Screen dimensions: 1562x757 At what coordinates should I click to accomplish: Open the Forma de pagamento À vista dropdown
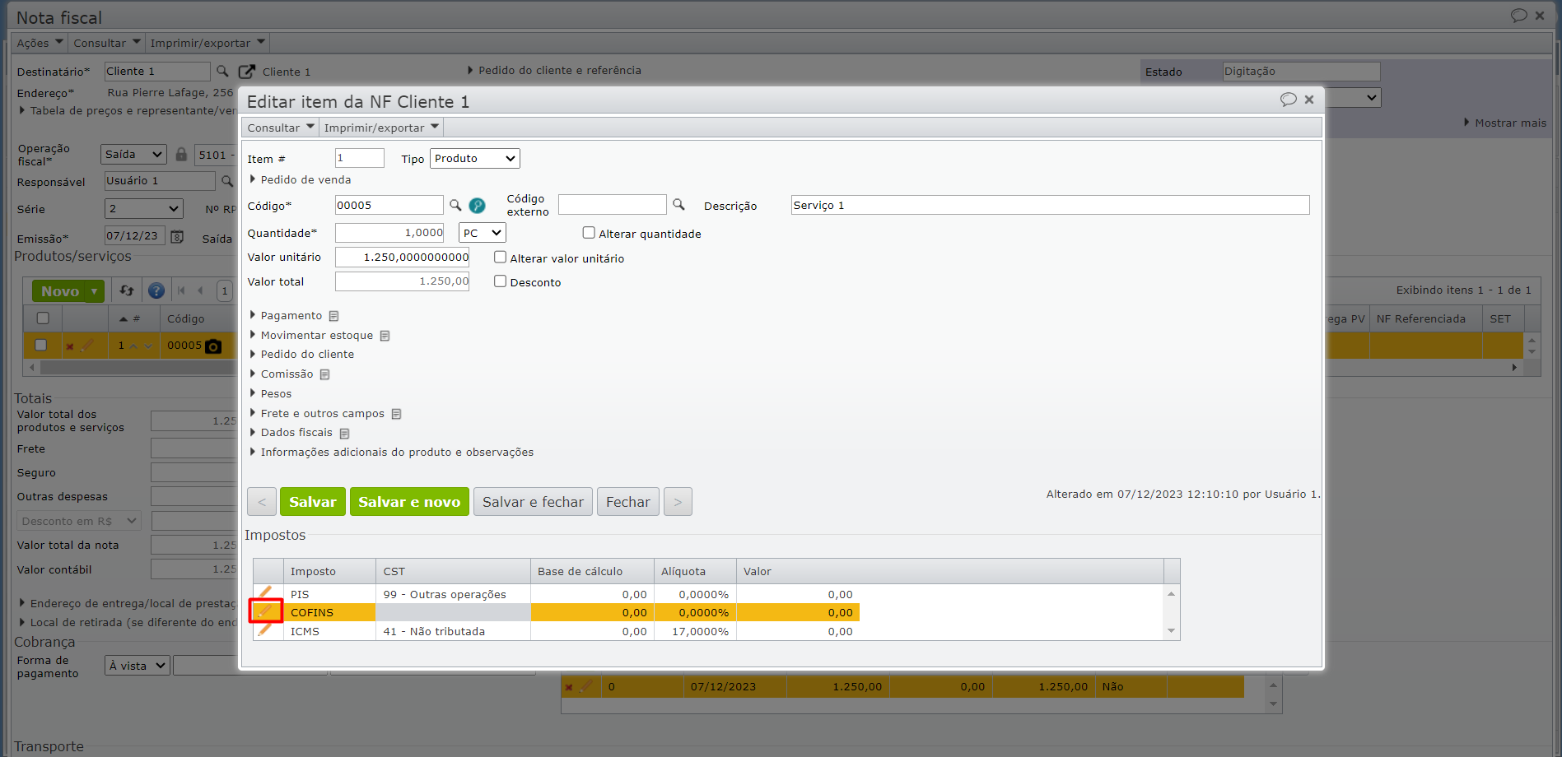point(138,666)
